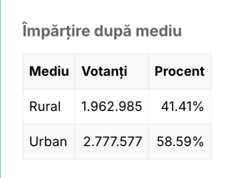Click the "Urban" row label
229x178 pixels.
point(48,142)
